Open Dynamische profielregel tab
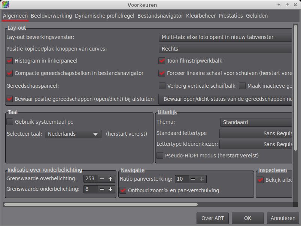 coord(104,16)
